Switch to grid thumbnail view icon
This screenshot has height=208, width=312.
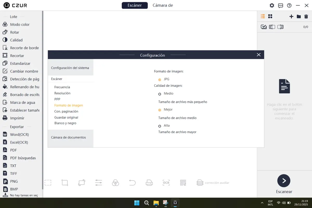pos(270,16)
